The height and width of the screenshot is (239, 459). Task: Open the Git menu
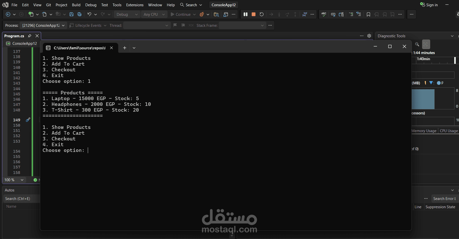[x=48, y=5]
